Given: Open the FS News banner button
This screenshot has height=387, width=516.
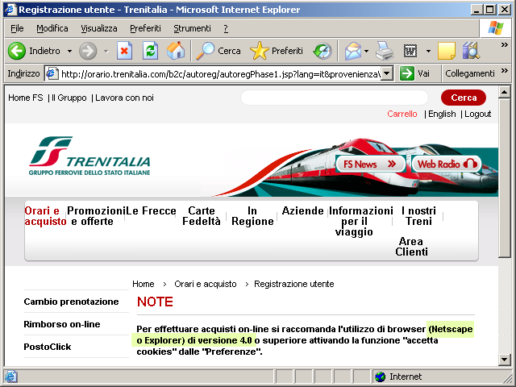Looking at the screenshot, I should click(369, 164).
